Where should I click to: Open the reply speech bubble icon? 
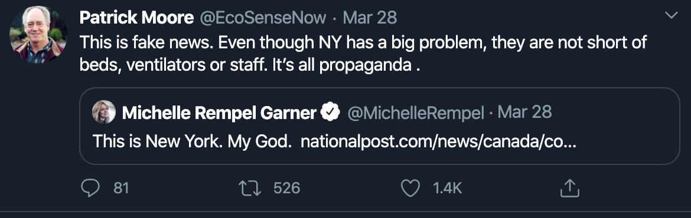tap(91, 188)
